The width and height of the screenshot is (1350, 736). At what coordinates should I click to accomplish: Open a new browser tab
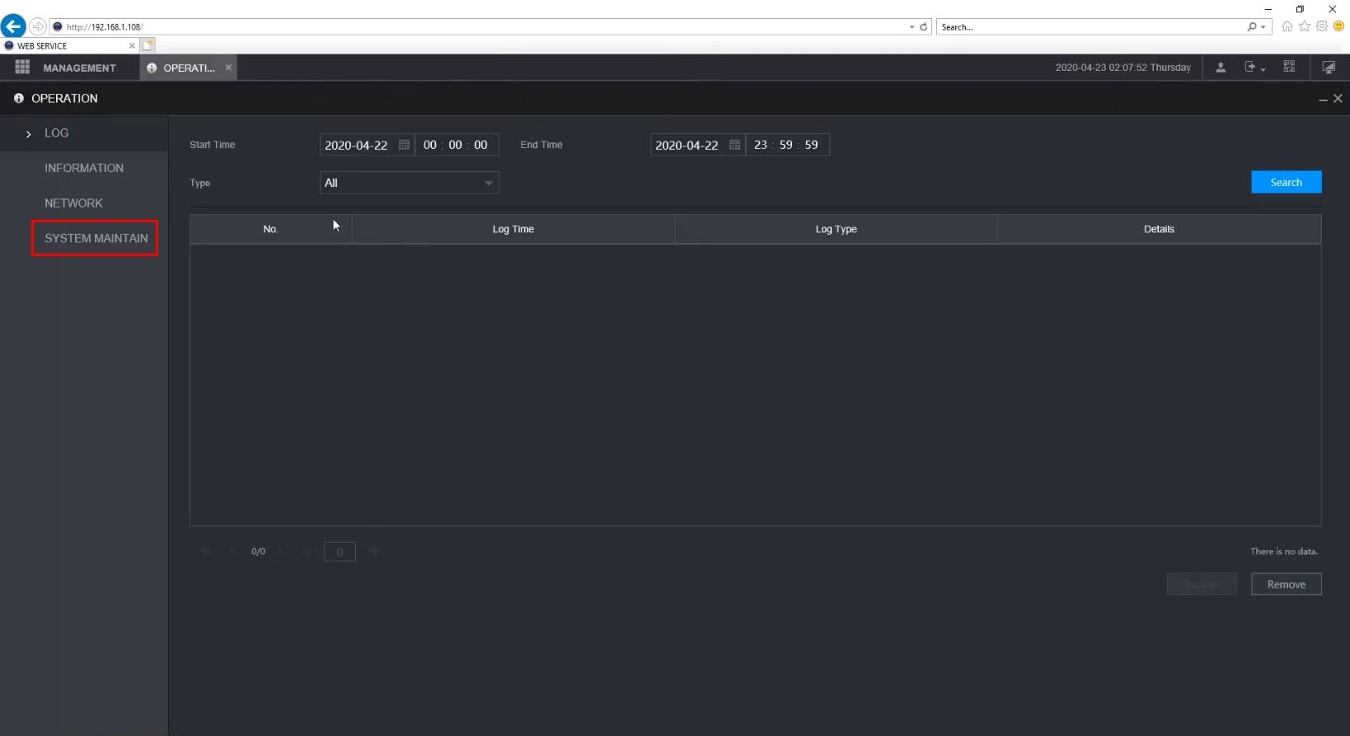148,45
